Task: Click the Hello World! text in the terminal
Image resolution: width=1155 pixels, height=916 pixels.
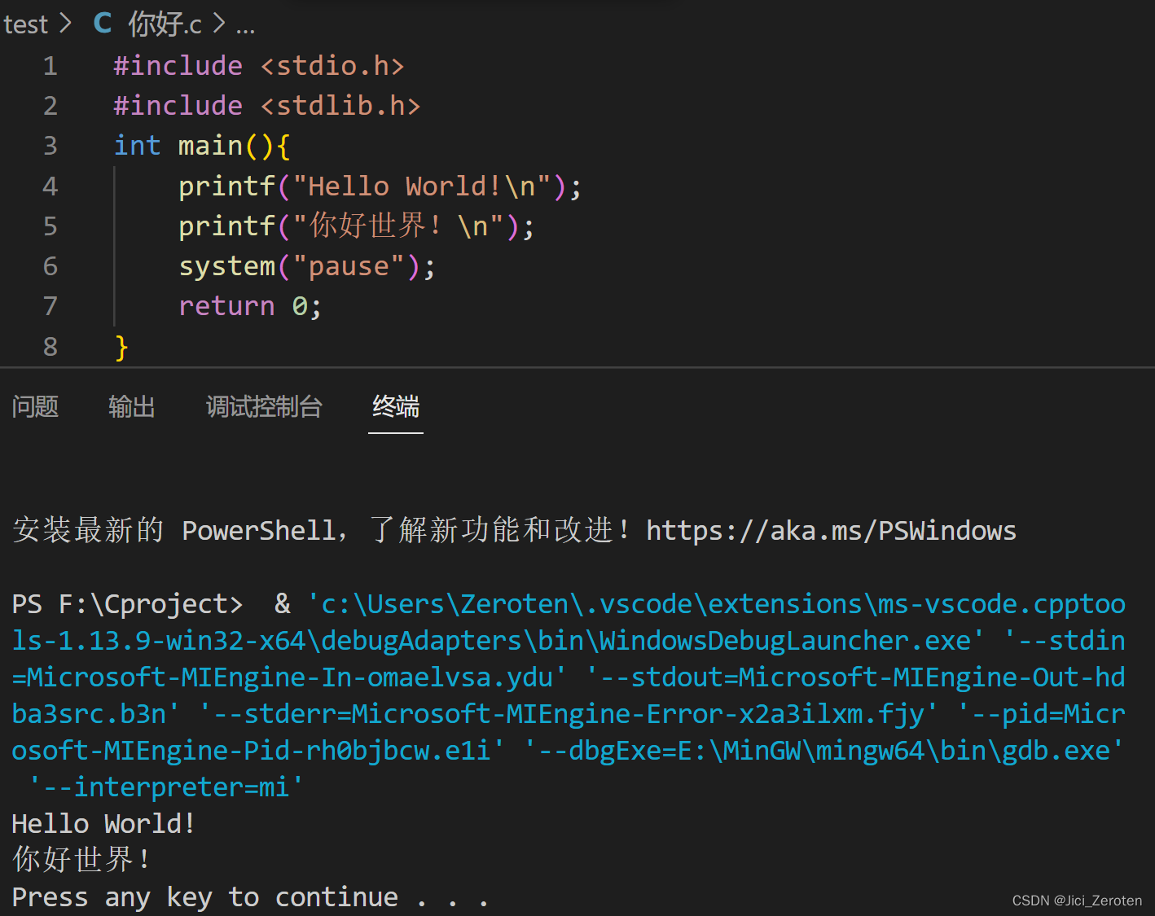Action: click(x=102, y=822)
